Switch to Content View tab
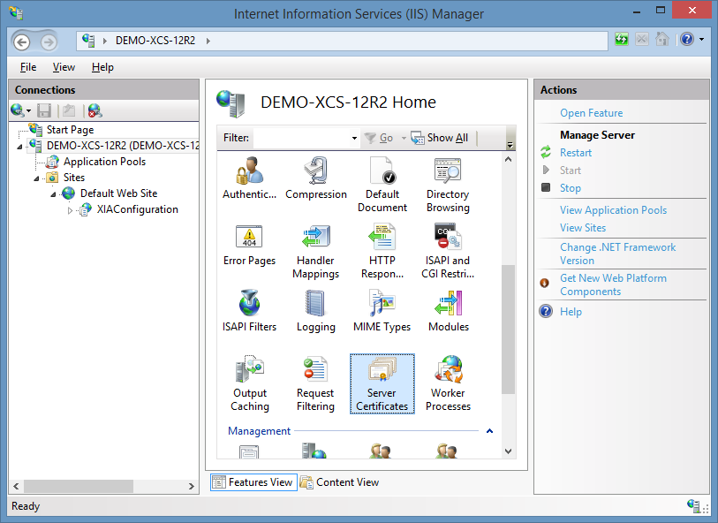The width and height of the screenshot is (718, 523). [340, 482]
